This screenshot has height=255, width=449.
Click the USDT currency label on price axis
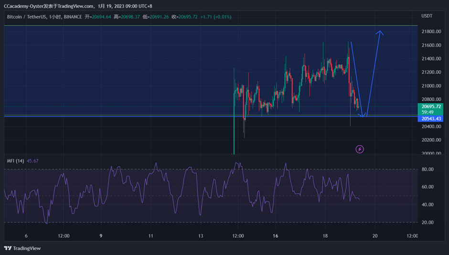click(427, 16)
